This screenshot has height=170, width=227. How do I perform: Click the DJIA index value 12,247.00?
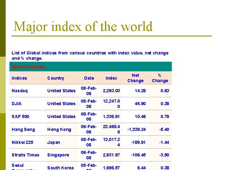[112, 104]
